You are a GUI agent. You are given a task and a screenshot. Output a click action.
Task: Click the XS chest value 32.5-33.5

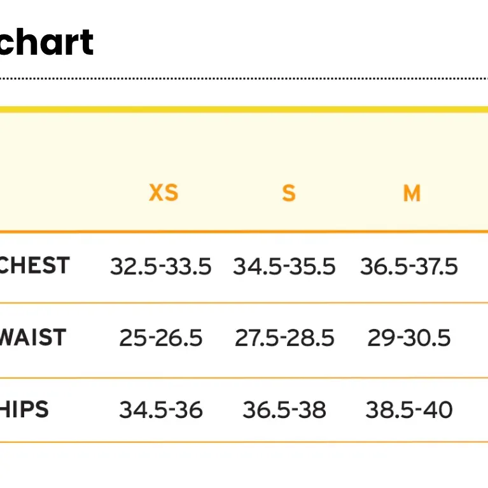point(160,266)
